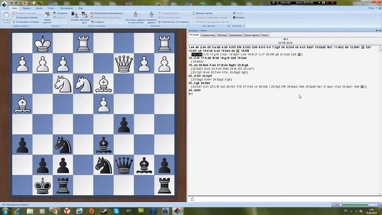Click the Данные партии command
The image size is (382, 215).
coord(202,13)
